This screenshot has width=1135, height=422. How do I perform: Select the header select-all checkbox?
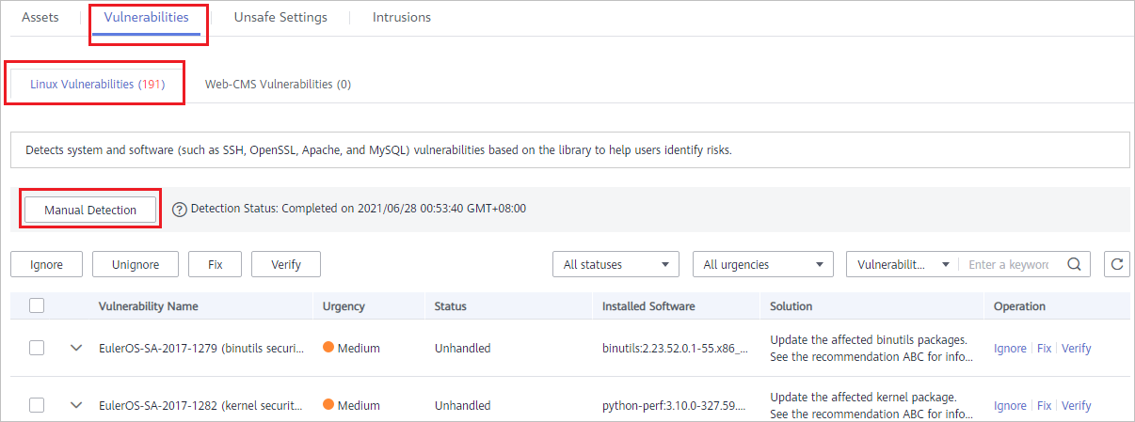[38, 306]
